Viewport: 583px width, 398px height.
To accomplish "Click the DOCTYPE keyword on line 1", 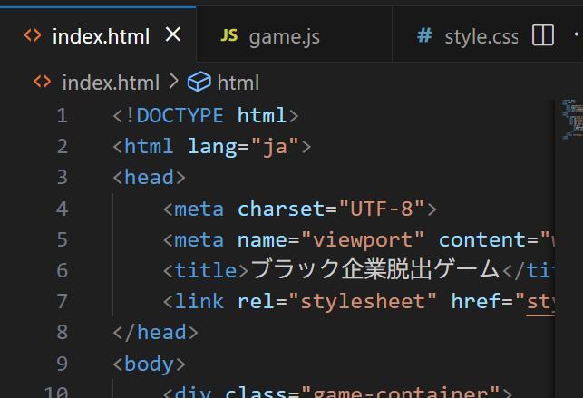I will pos(180,115).
